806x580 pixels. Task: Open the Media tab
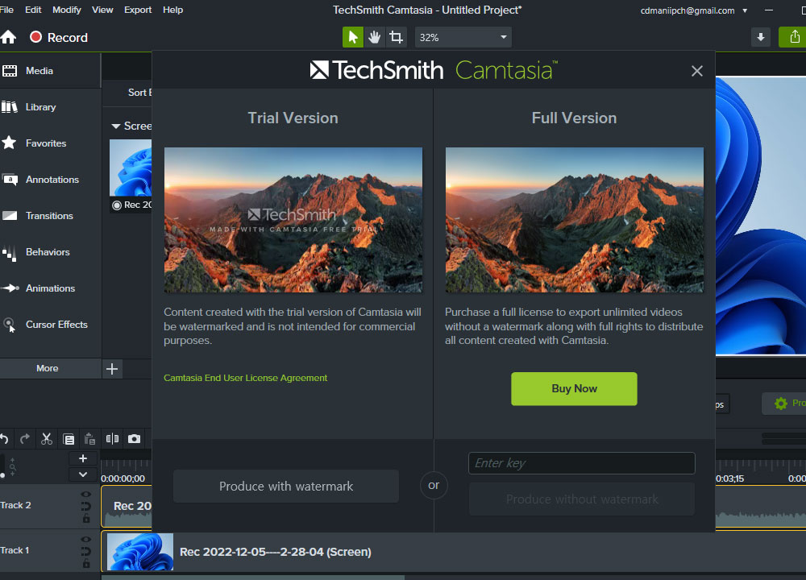[50, 71]
